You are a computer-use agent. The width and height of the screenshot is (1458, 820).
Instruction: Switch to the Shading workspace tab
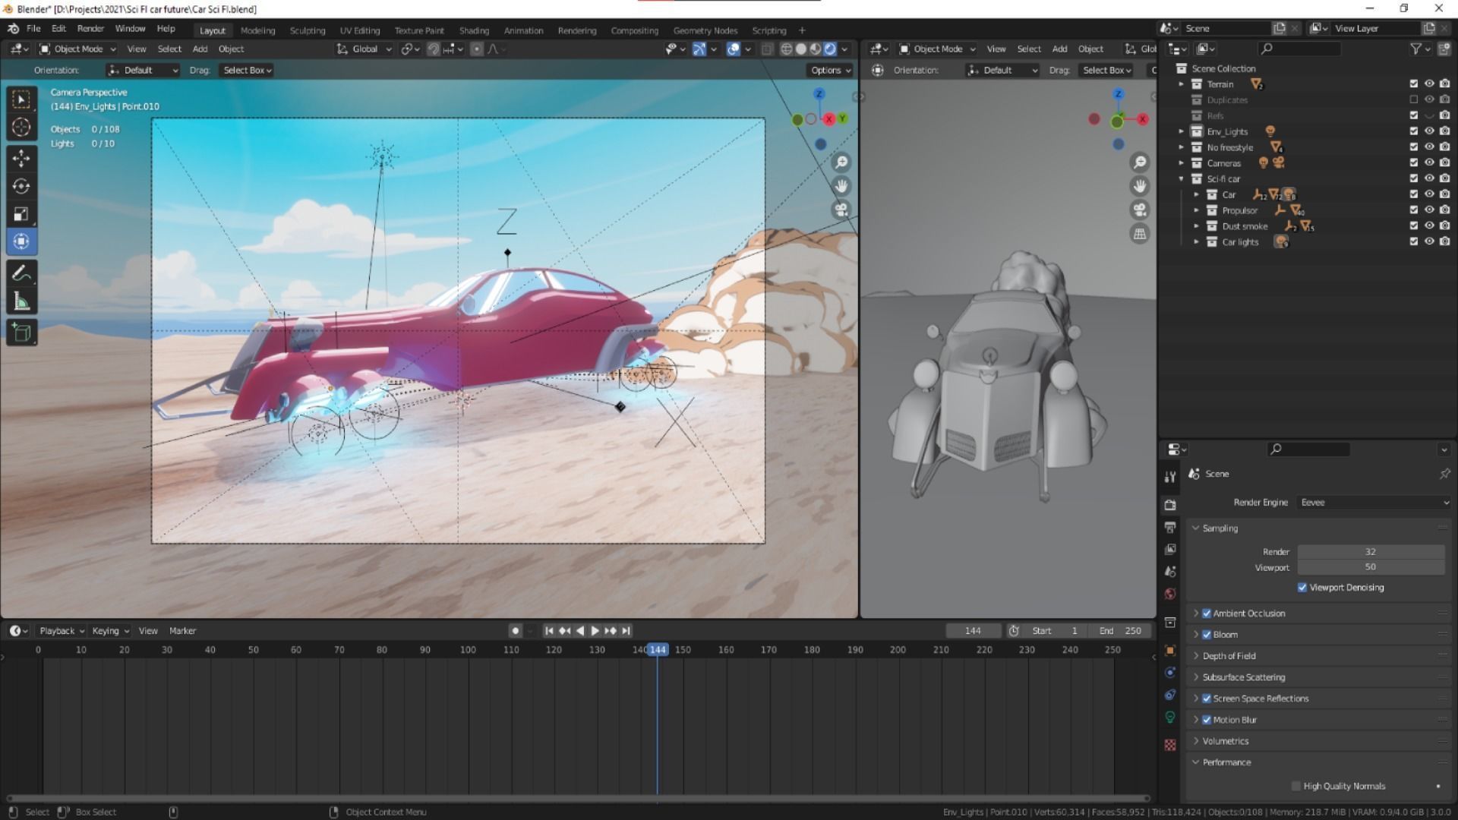coord(474,30)
